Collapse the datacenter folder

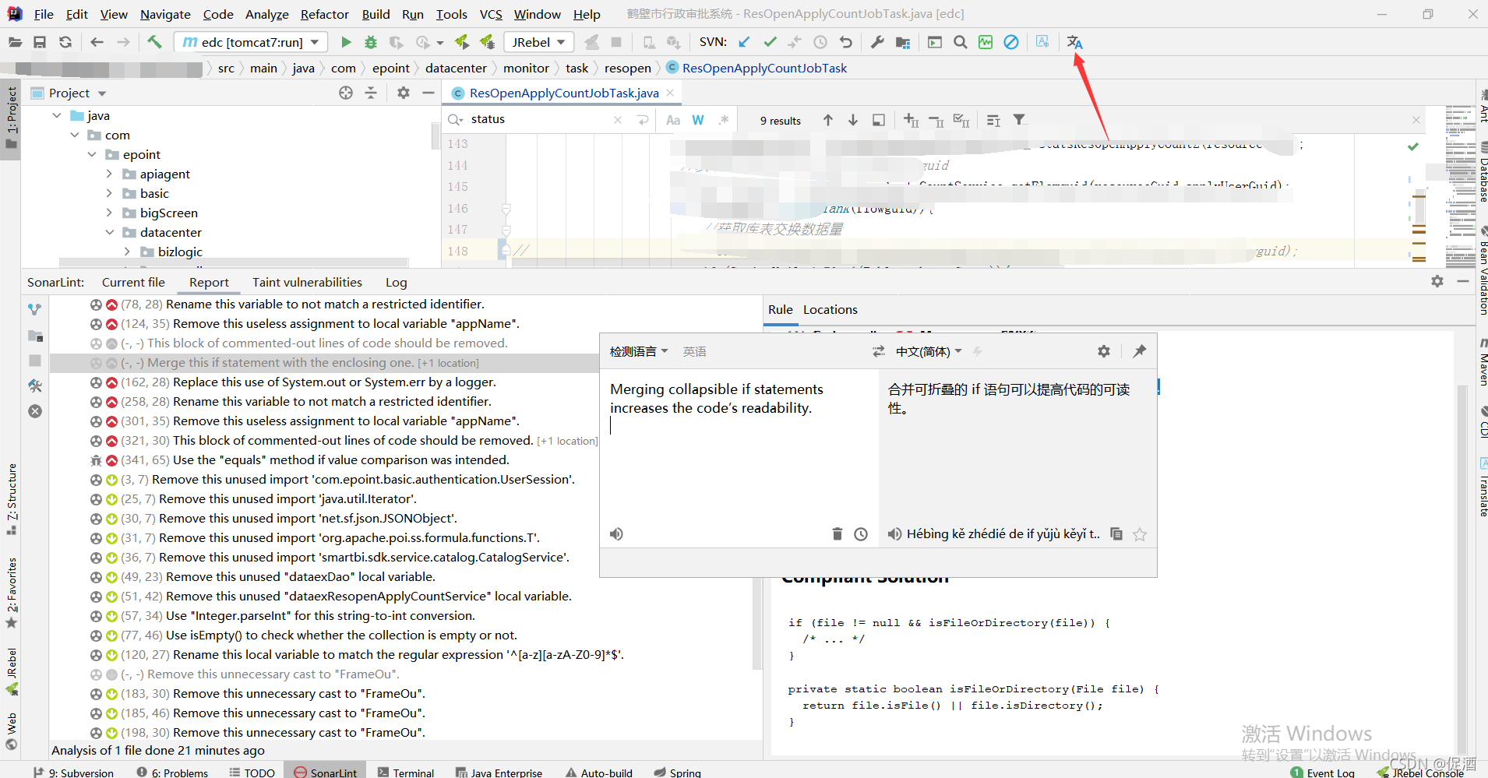(x=109, y=232)
